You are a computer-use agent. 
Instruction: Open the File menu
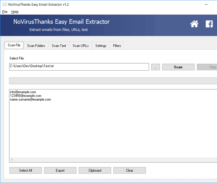5,12
